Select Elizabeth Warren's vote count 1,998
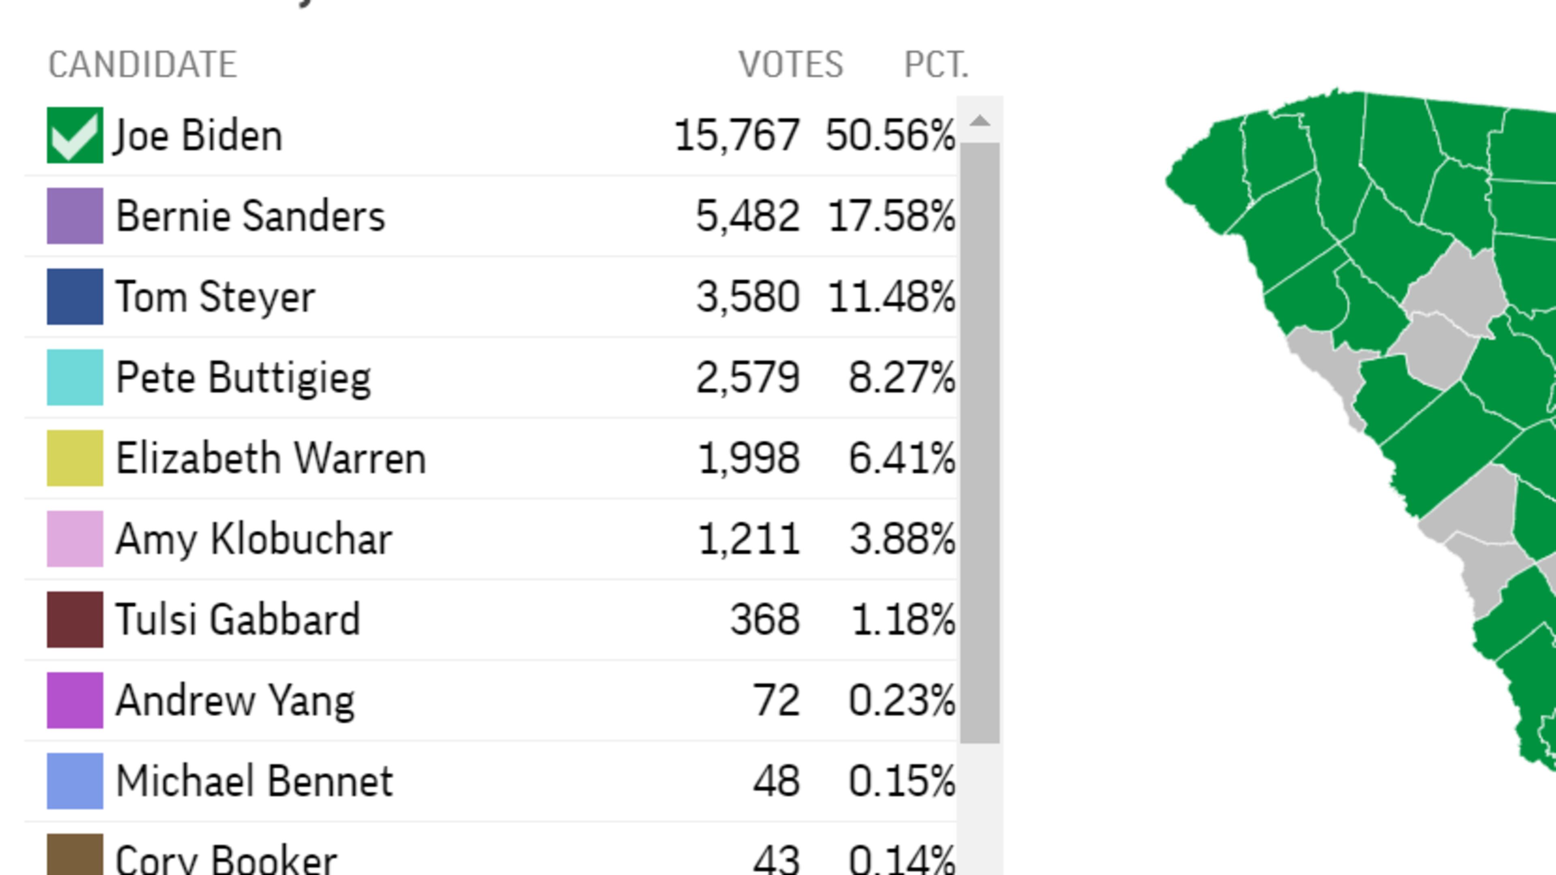Screen dimensions: 1556x875 (x=749, y=458)
